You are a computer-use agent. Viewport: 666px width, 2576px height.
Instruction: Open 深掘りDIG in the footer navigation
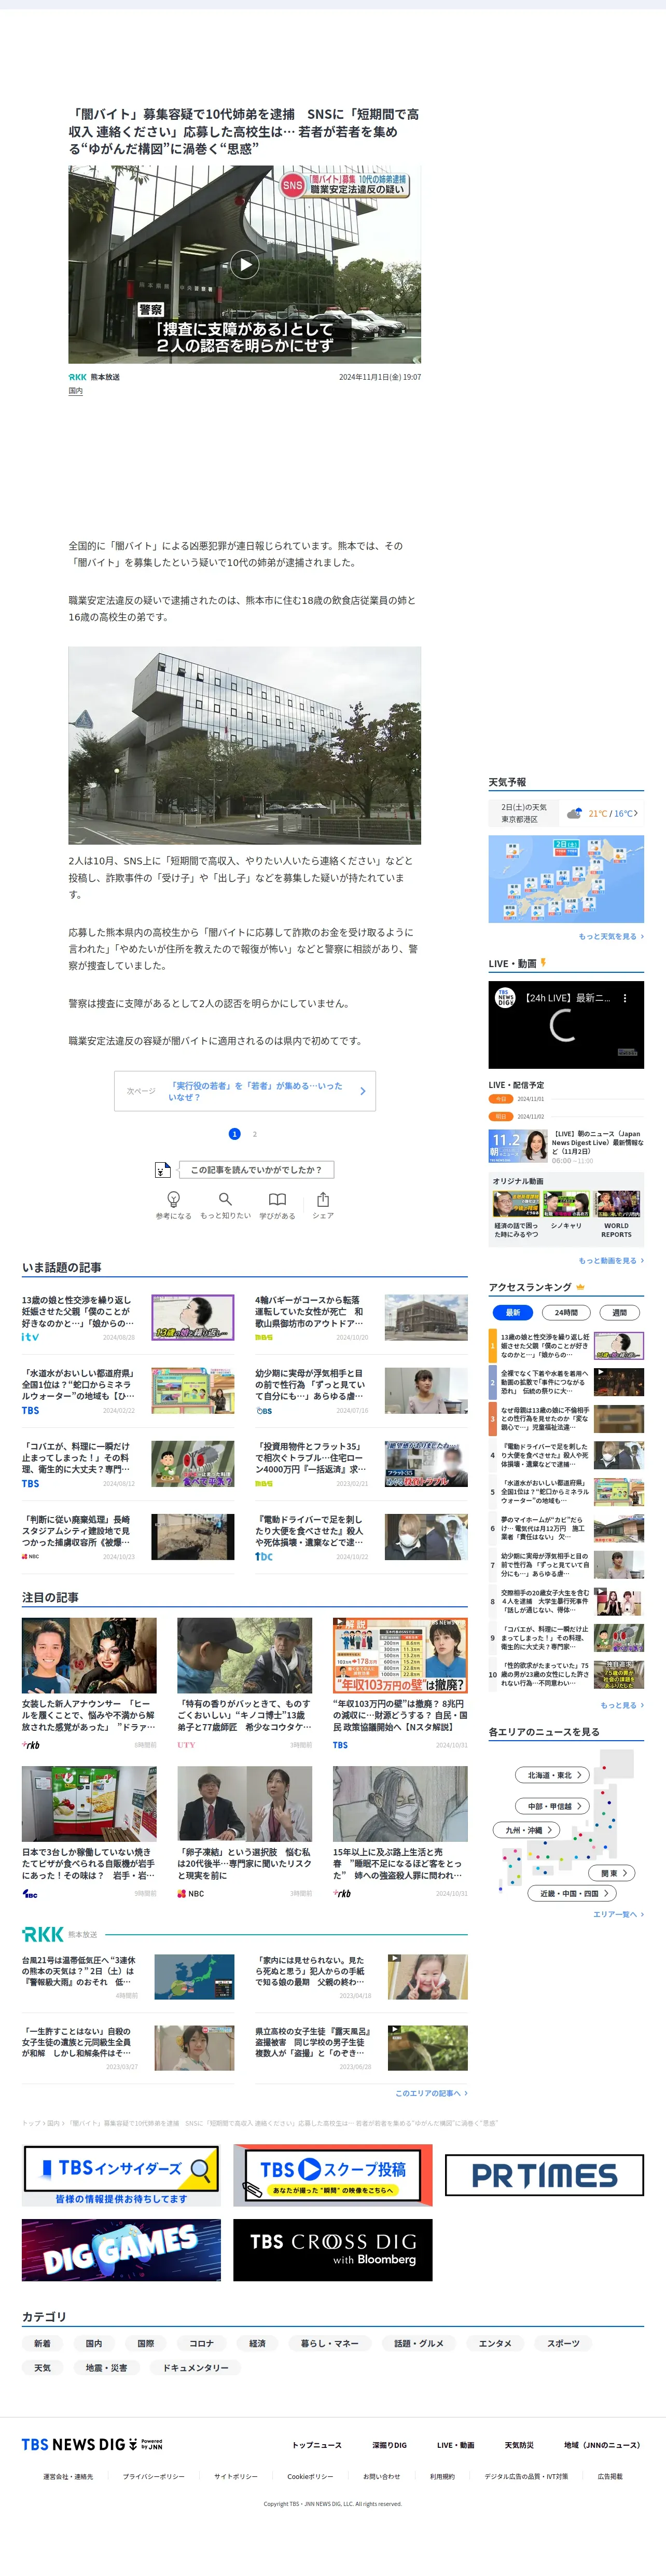(389, 2445)
